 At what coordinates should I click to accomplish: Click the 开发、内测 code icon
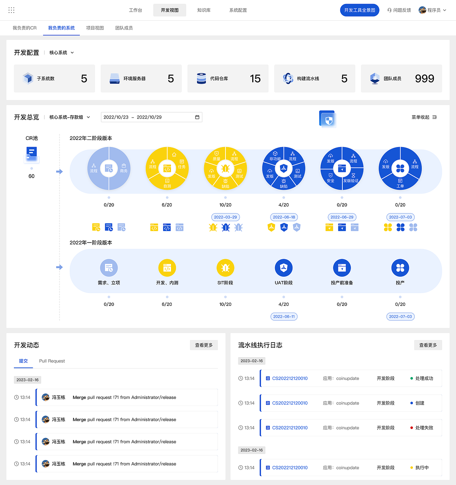click(x=167, y=268)
